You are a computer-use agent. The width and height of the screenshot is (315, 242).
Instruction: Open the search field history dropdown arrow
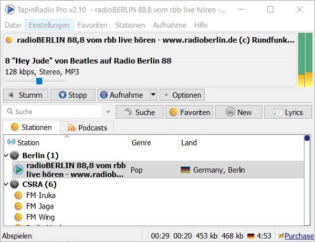[108, 112]
